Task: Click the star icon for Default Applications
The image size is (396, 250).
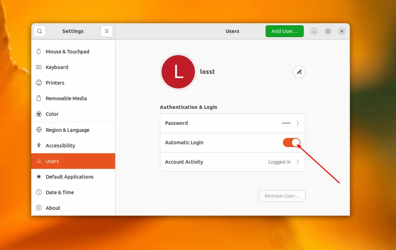Action: click(x=39, y=177)
